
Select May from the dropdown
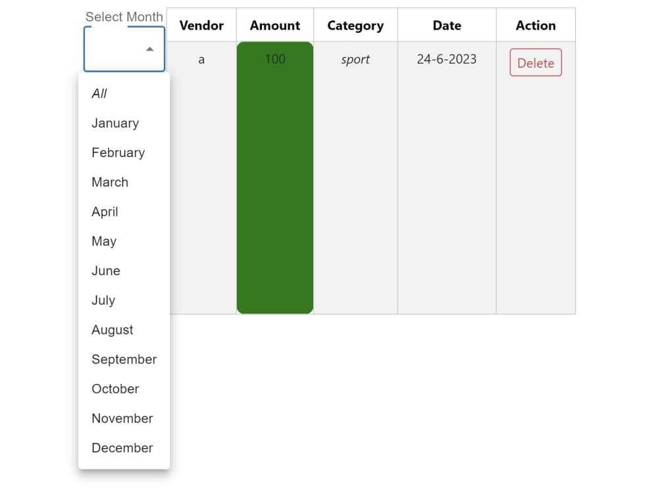click(104, 241)
